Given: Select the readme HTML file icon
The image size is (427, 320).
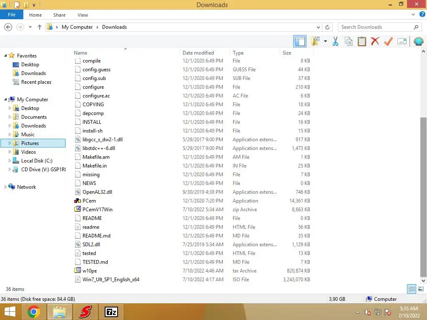Looking at the screenshot, I should tap(78, 227).
